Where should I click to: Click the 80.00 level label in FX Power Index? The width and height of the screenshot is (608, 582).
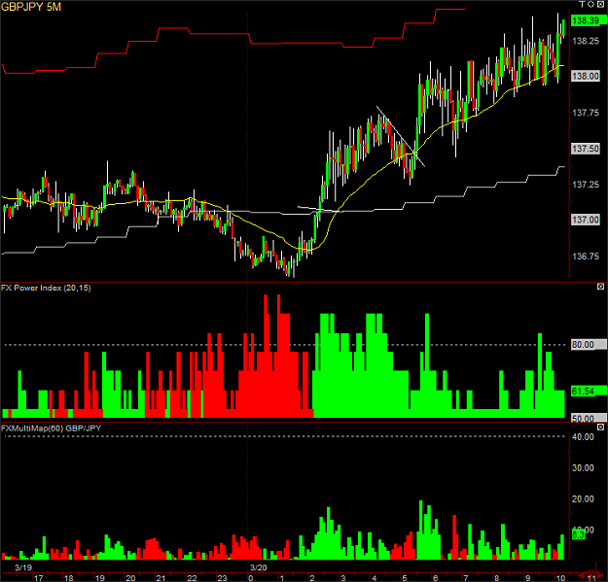[588, 345]
